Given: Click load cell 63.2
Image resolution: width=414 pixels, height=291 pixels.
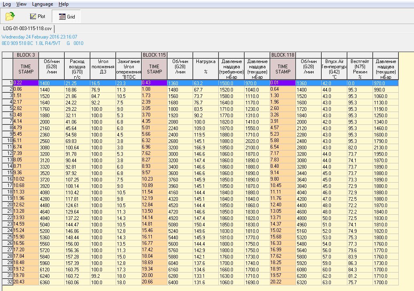Looking at the screenshot, I should click(x=206, y=83).
